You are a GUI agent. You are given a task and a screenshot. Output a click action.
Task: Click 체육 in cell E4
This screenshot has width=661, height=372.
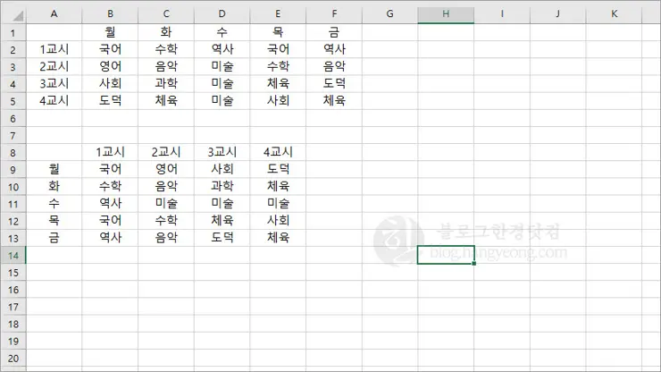coord(278,83)
